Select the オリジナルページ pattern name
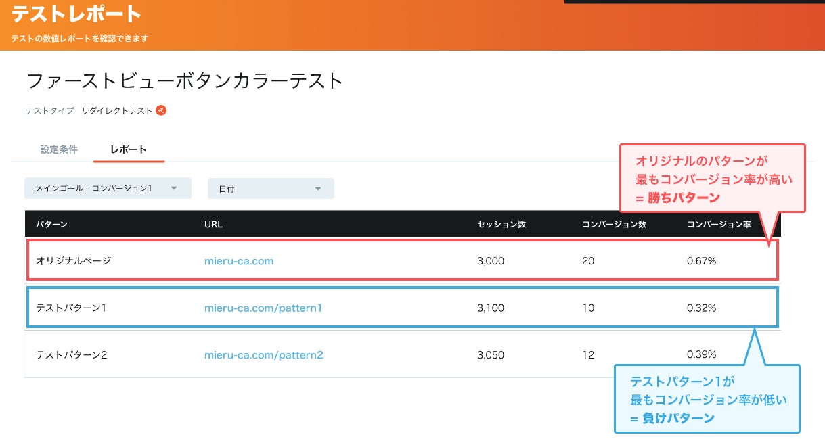 (x=73, y=261)
